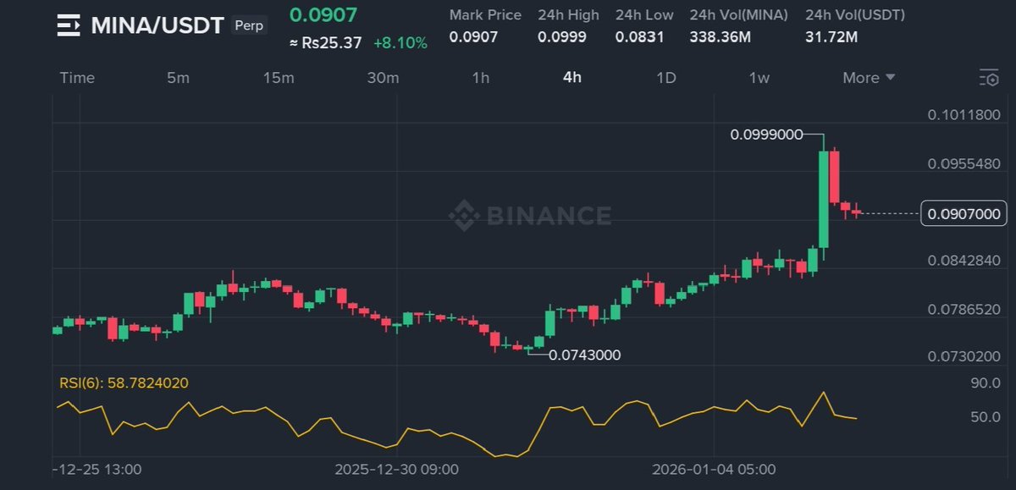Click the 0.0786520 price axis label

964,310
